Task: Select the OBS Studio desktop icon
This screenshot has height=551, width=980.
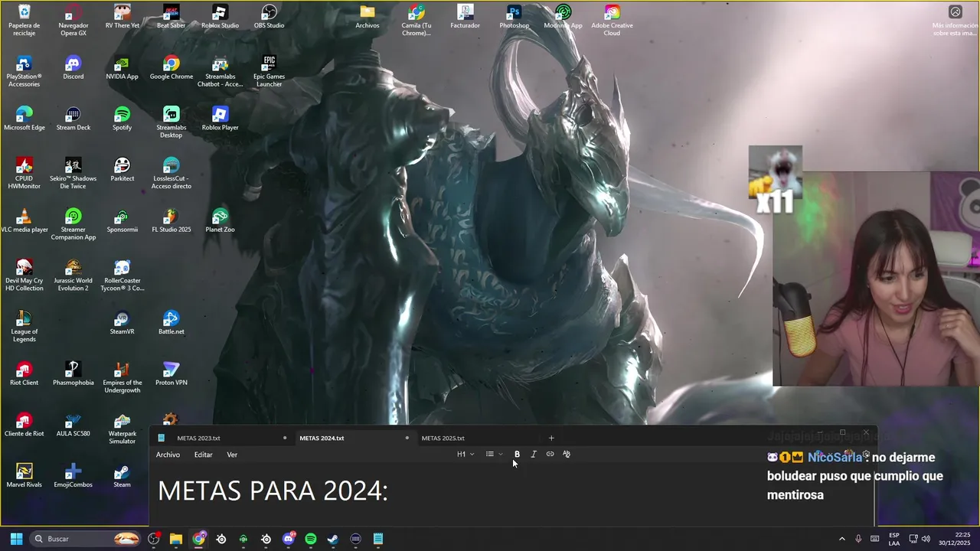Action: point(269,17)
